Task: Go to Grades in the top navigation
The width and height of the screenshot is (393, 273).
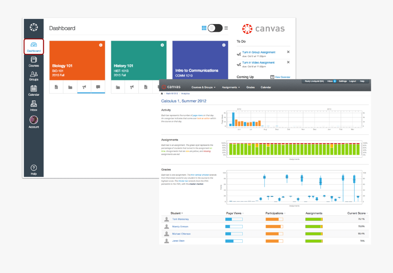Action: 251,87
